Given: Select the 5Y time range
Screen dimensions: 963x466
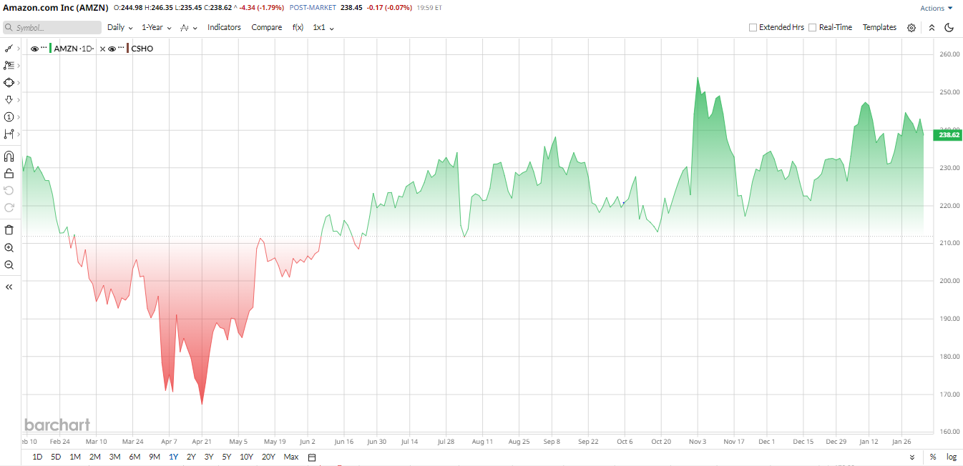Looking at the screenshot, I should (x=226, y=457).
